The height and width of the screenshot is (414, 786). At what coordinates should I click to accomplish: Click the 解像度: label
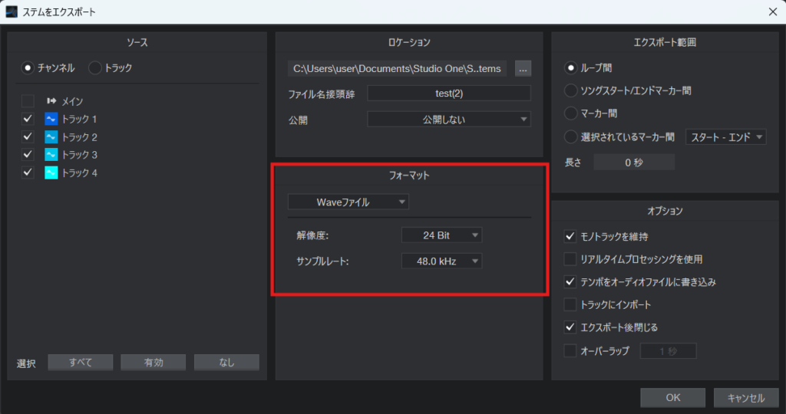[x=312, y=235]
